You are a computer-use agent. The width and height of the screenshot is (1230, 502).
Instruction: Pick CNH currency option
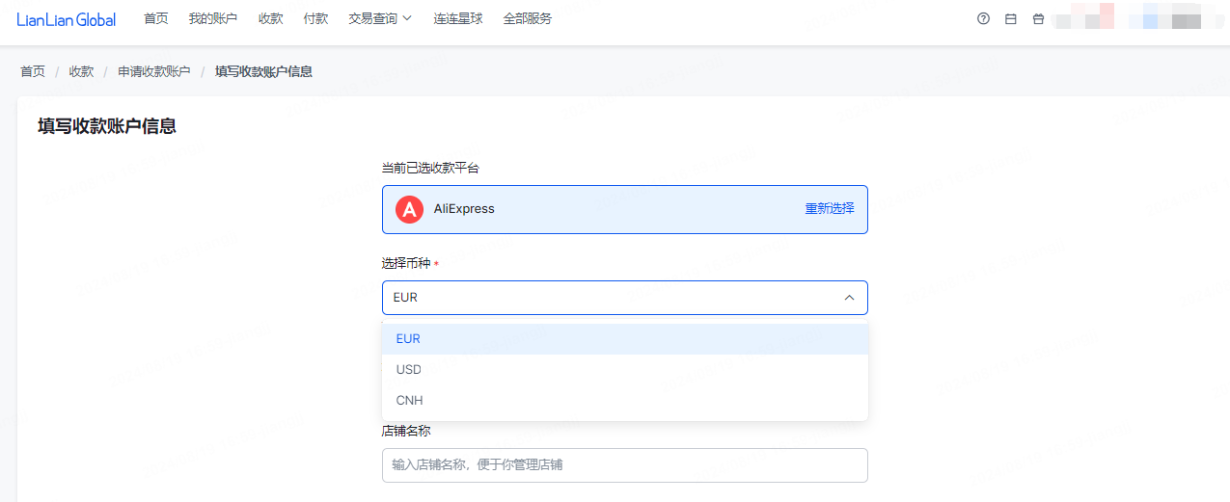410,401
